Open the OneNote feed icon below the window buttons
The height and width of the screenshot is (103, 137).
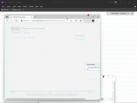click(x=135, y=7)
